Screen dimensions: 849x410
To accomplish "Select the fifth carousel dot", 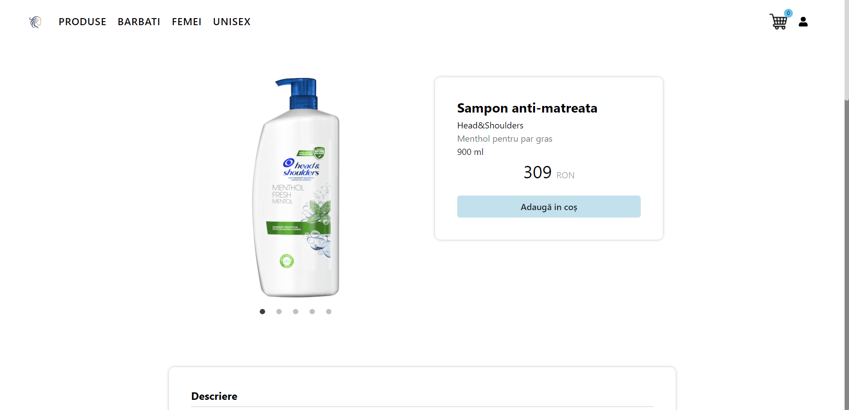I will point(329,312).
